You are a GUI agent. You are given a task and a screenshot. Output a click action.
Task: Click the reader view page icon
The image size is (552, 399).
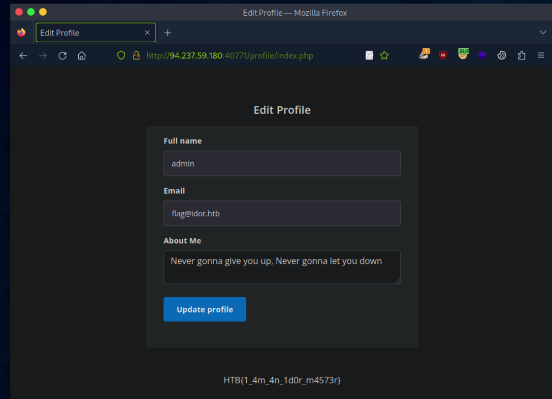(369, 56)
